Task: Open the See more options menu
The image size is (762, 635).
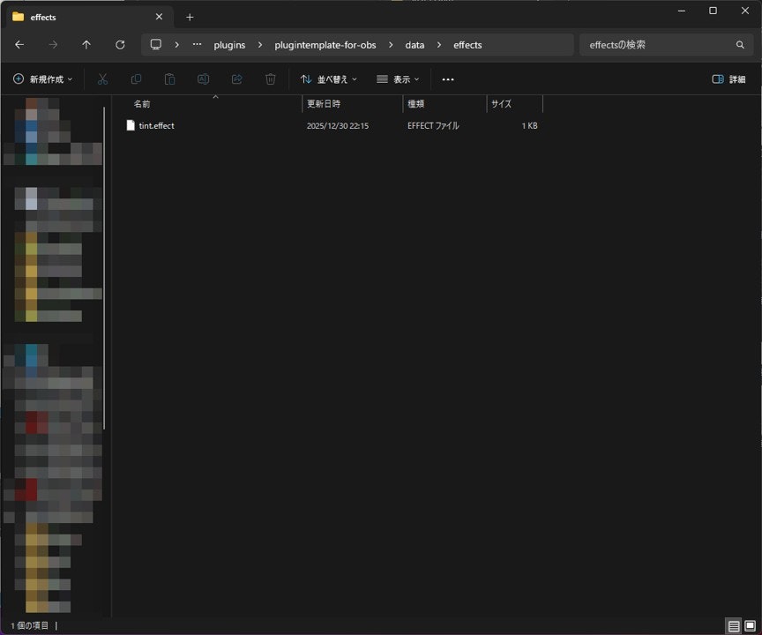Action: (x=448, y=79)
